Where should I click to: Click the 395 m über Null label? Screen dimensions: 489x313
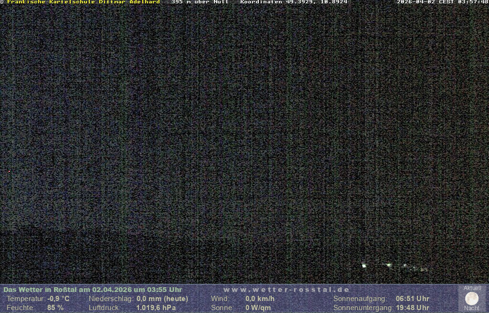pyautogui.click(x=200, y=2)
